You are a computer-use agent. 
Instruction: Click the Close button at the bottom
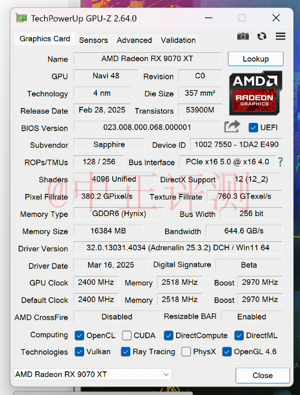pos(263,375)
